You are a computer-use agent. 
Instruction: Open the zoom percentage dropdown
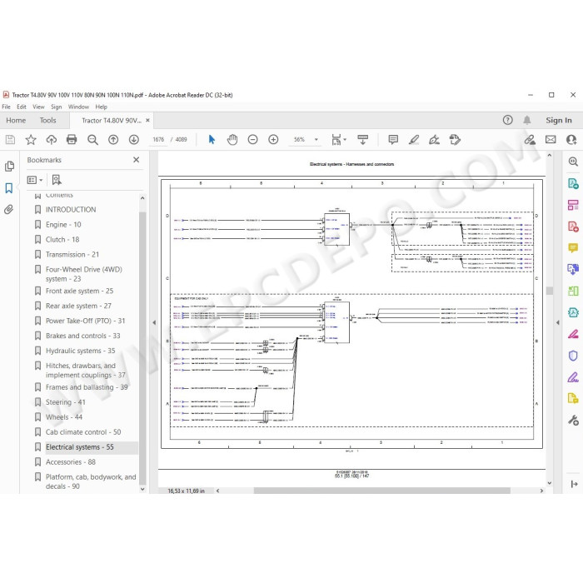click(x=316, y=140)
